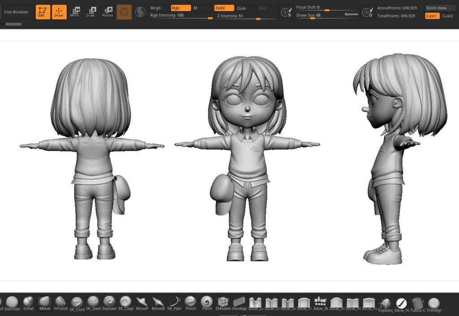This screenshot has width=459, height=316.
Task: Switch to Cust1 interface layout
Action: (x=432, y=16)
